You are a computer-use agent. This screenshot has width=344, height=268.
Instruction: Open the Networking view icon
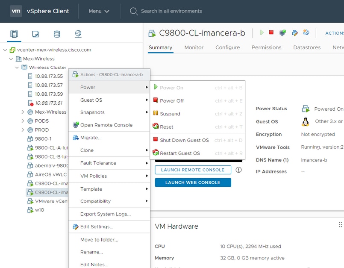click(x=78, y=34)
